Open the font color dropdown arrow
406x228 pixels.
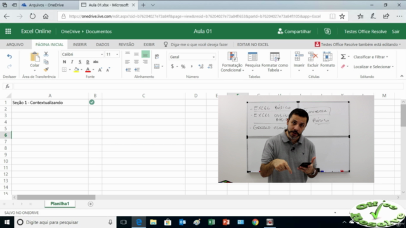[93, 70]
